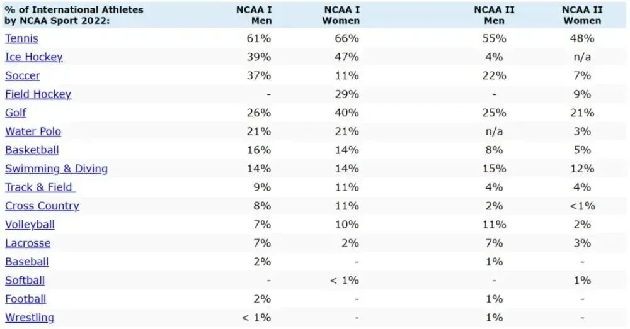630x329 pixels.
Task: Open the Soccer sport page
Action: click(x=23, y=75)
